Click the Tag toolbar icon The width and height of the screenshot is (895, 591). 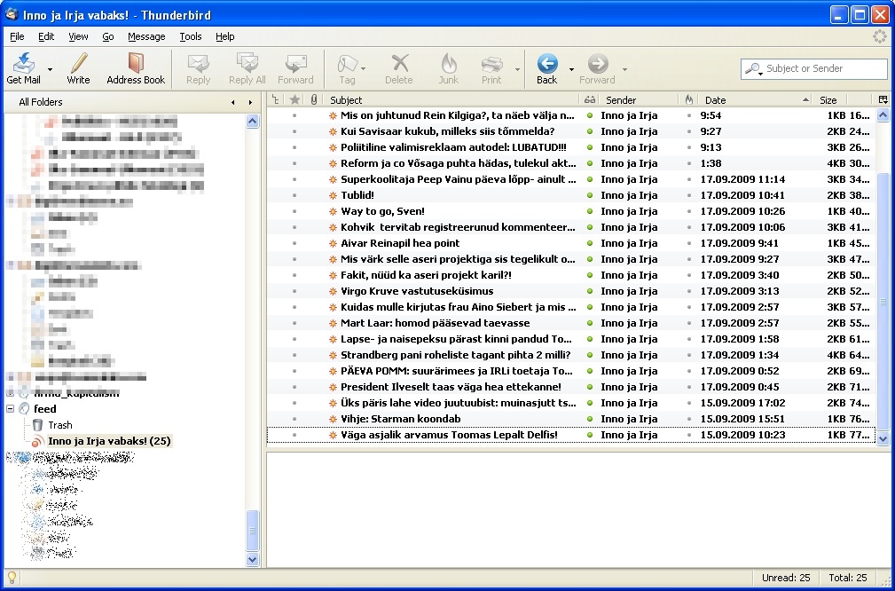pos(347,63)
